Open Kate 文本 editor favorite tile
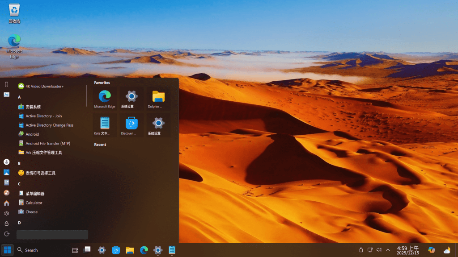This screenshot has width=458, height=257. click(x=105, y=125)
